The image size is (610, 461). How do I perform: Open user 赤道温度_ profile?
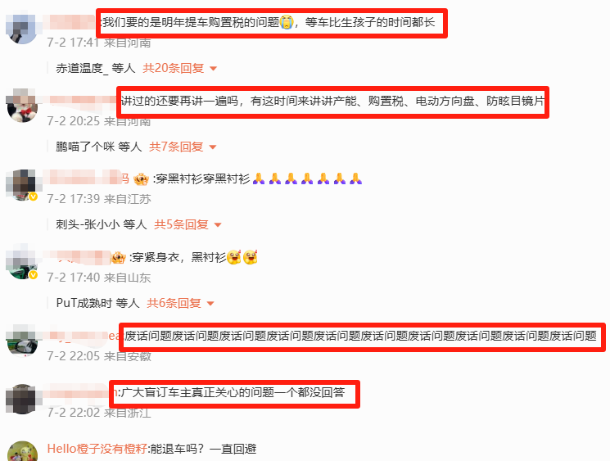82,69
